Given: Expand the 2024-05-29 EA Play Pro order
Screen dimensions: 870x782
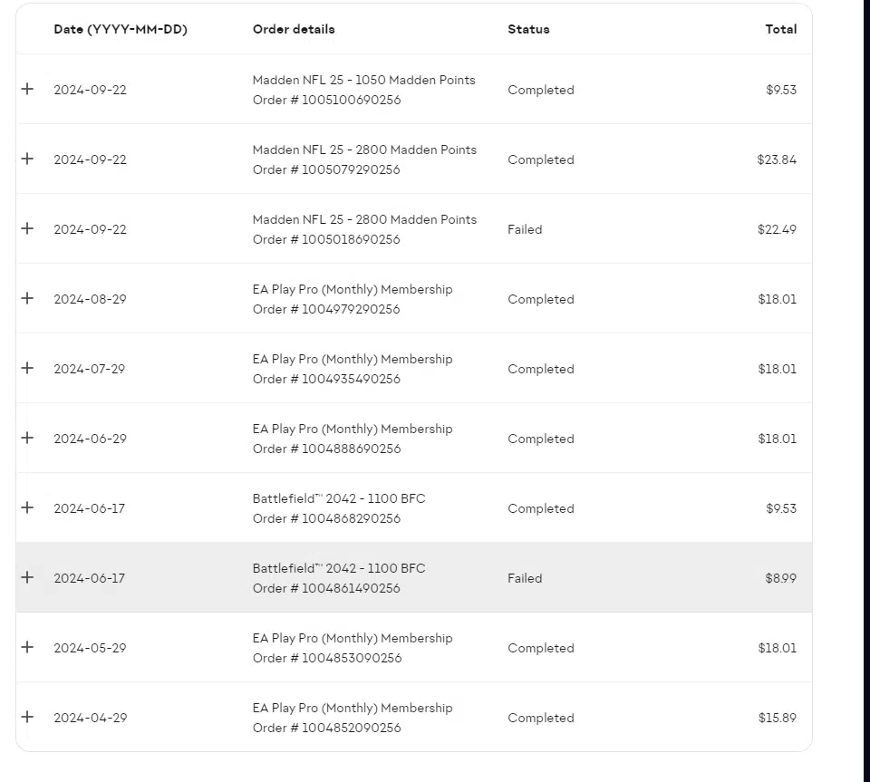Looking at the screenshot, I should pos(27,647).
